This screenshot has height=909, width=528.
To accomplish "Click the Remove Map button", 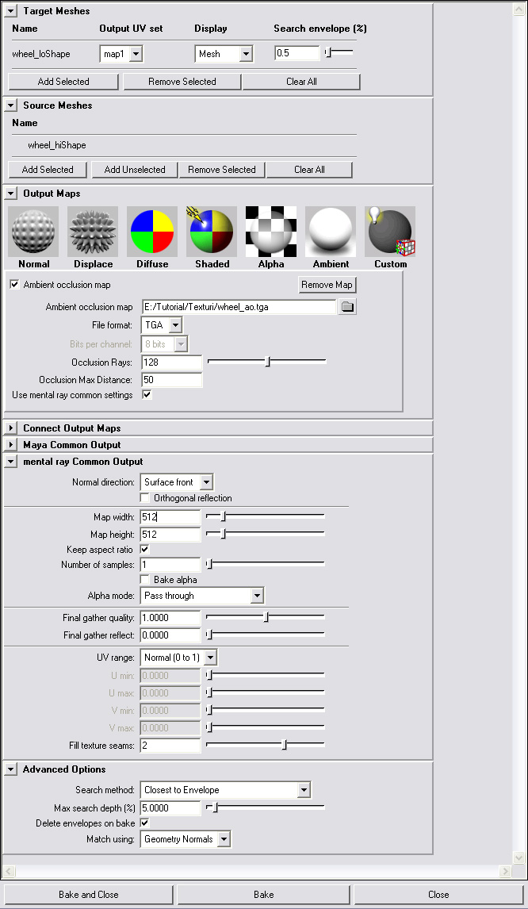I will (327, 285).
